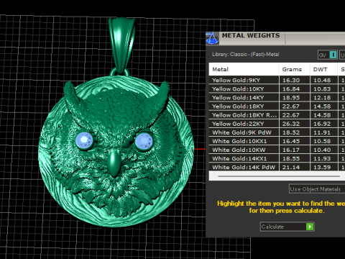Select the White Gold:10KX1 row
Screen dimensions: 345x259
pyautogui.click(x=277, y=141)
